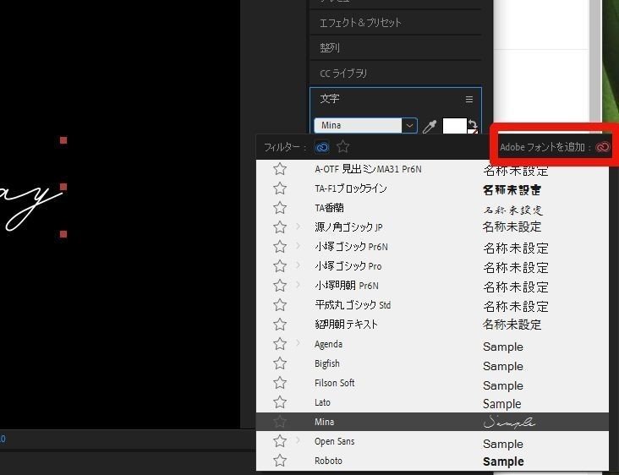Star the 小塚ゴシック Pro font
The image size is (619, 475).
280,266
